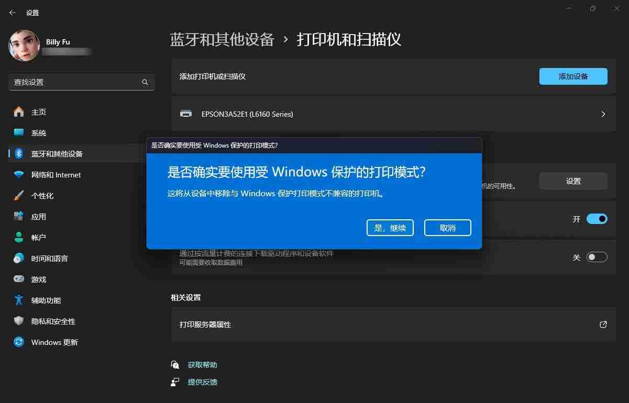
Task: Click the 查找设置 search field
Action: (79, 82)
